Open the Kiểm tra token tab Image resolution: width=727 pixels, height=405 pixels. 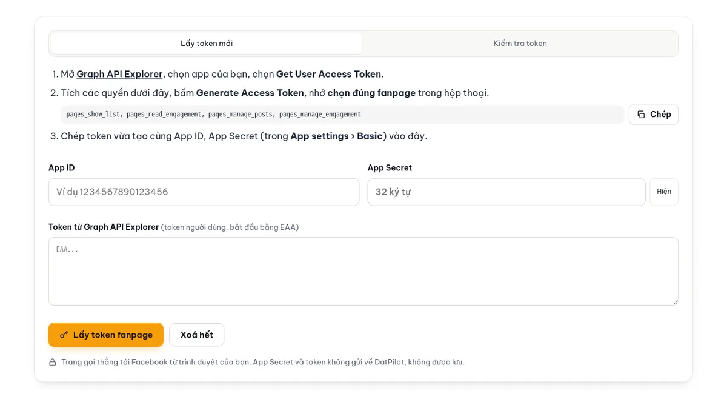coord(520,44)
